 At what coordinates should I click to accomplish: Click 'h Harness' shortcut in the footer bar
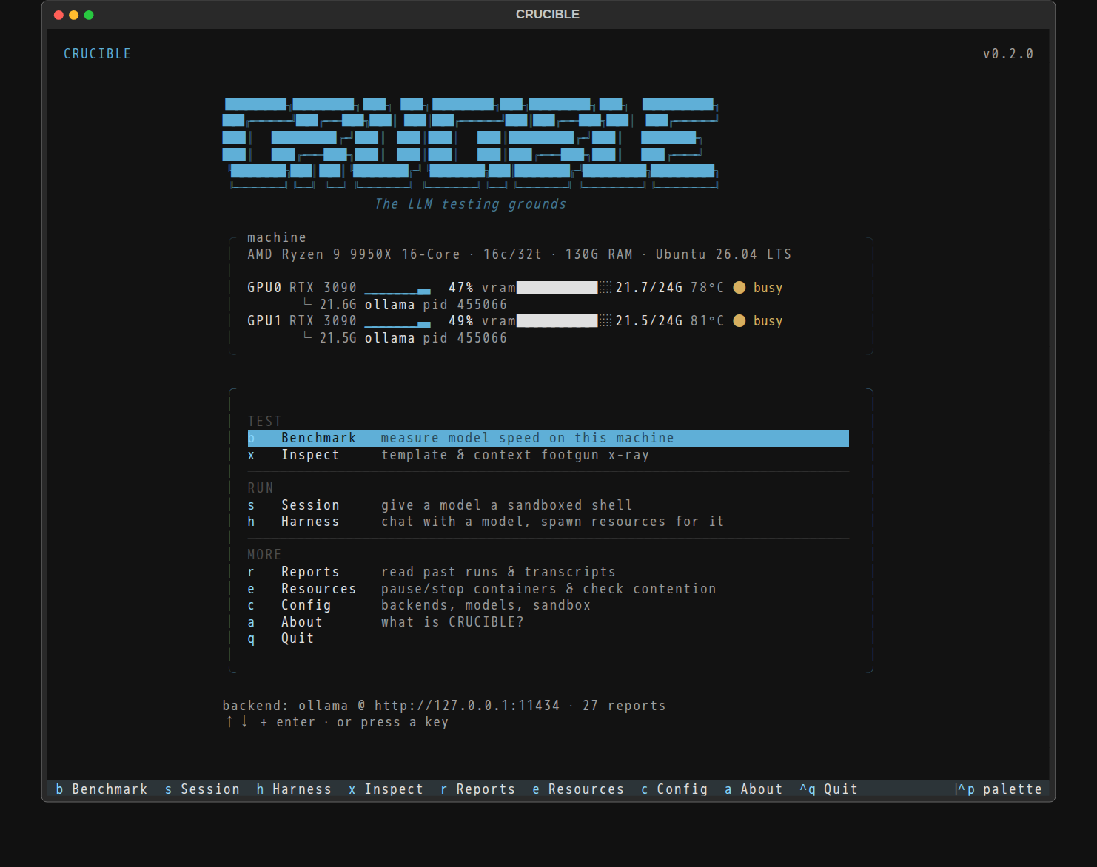click(294, 789)
